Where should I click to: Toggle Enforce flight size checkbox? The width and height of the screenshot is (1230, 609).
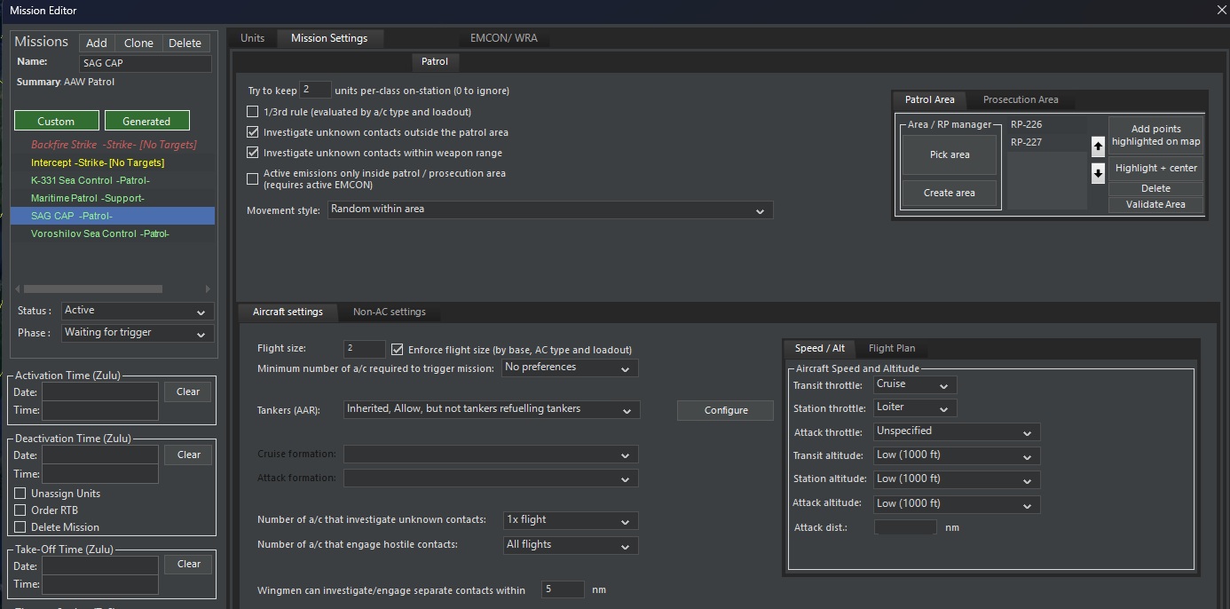(x=398, y=350)
